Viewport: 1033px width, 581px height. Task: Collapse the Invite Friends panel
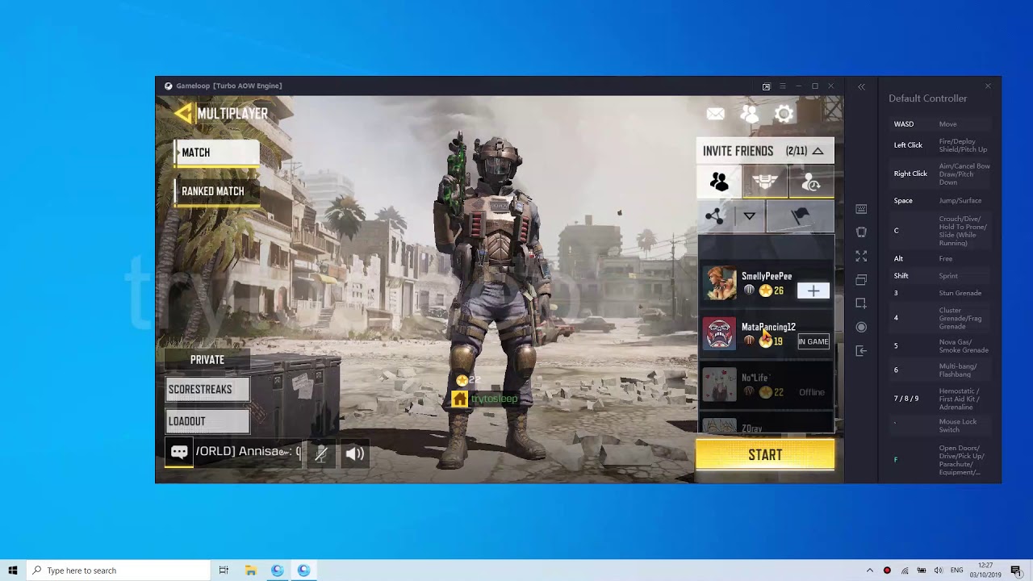click(x=818, y=151)
